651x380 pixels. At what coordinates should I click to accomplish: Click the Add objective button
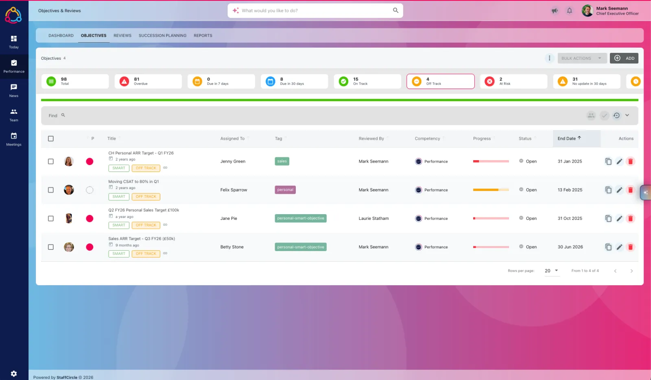click(x=624, y=58)
